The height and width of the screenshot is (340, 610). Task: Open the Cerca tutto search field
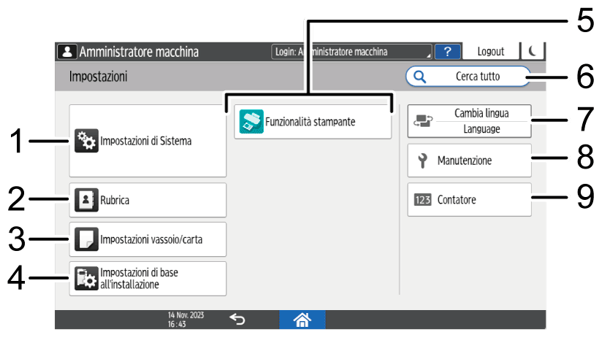point(468,77)
